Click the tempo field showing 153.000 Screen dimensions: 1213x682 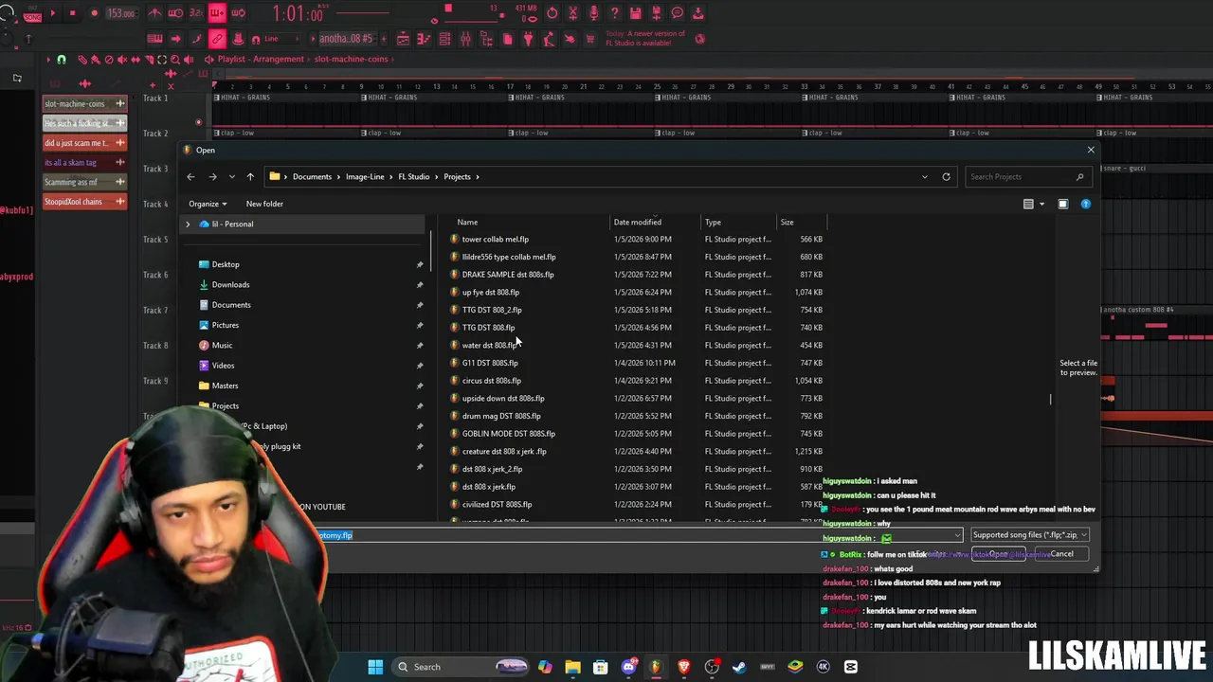pos(121,13)
